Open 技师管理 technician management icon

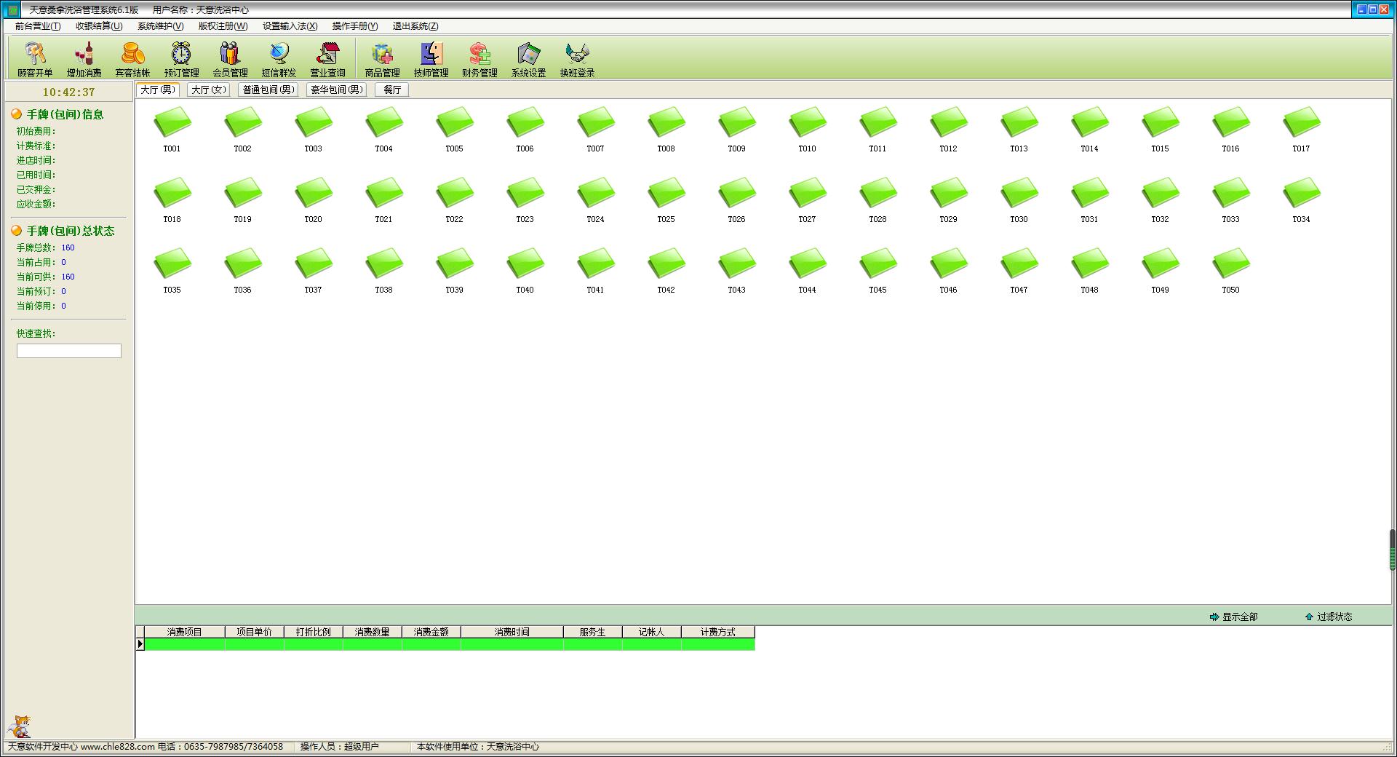[x=431, y=59]
